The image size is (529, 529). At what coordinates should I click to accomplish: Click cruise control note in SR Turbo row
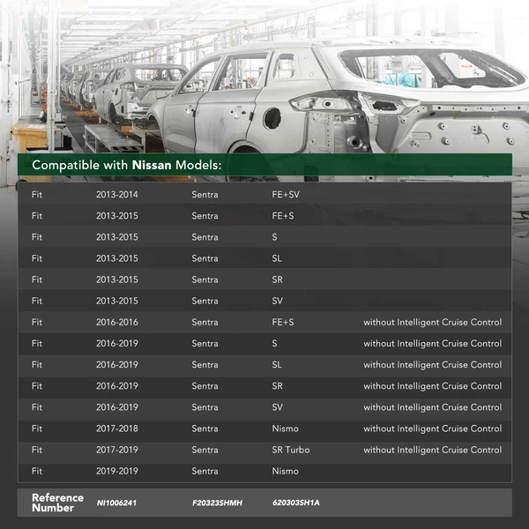[x=432, y=450]
